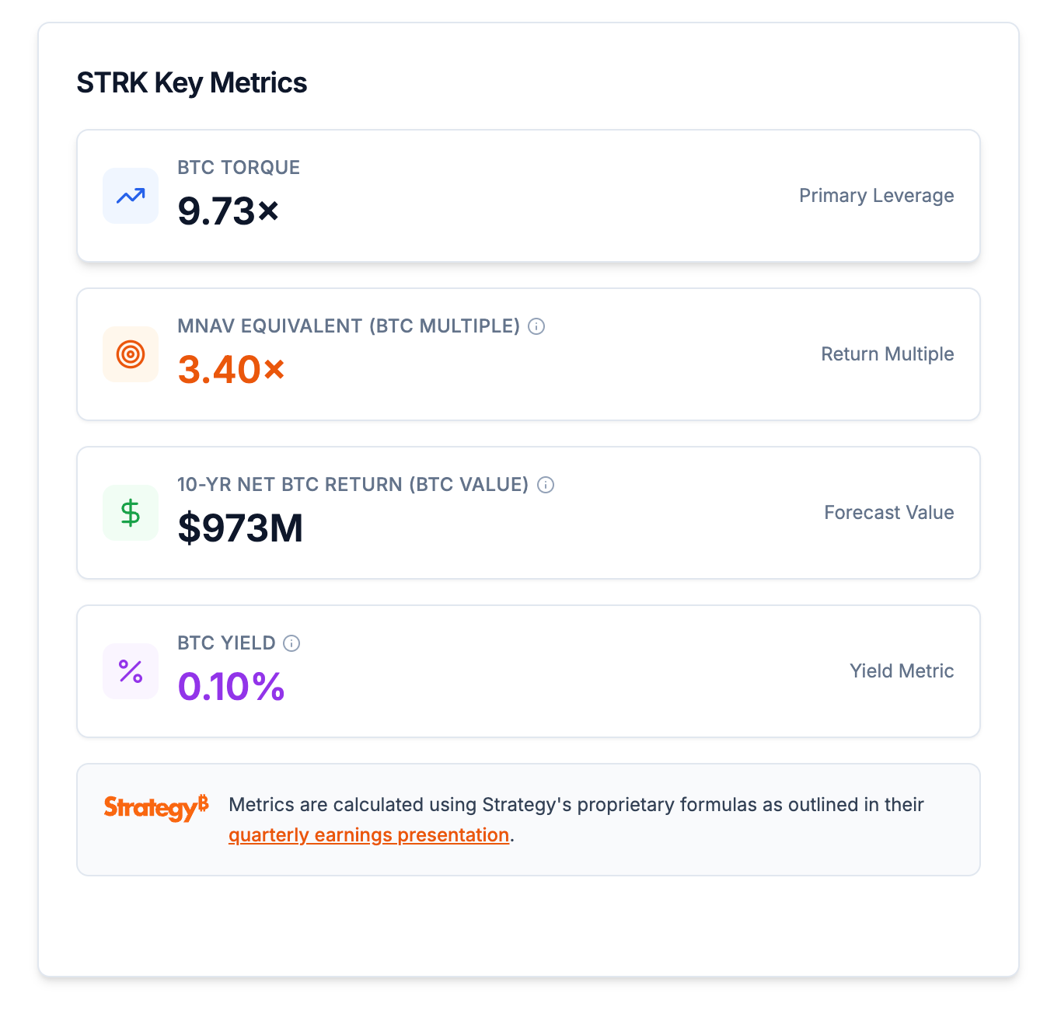The height and width of the screenshot is (1010, 1054).
Task: Select the 0.10% yield value
Action: 231,687
